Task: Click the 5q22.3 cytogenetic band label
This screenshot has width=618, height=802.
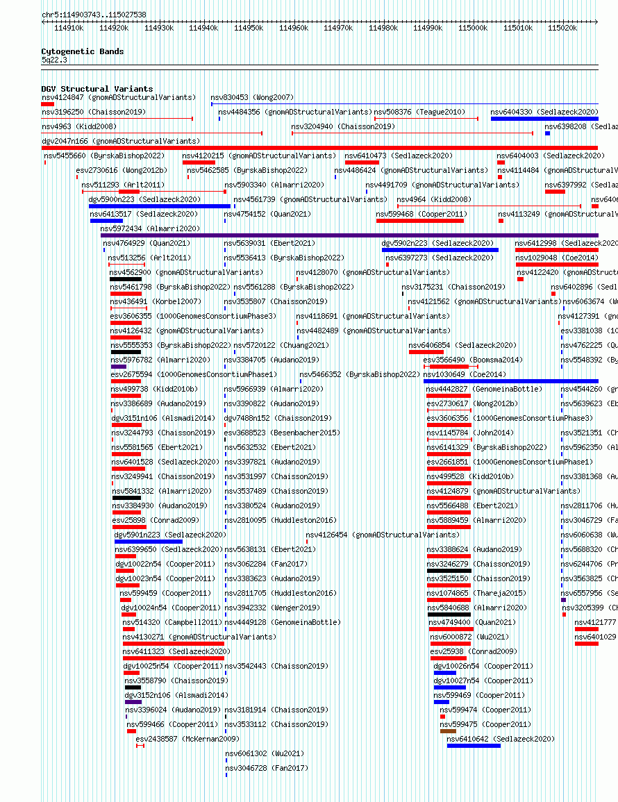Action: click(x=54, y=60)
